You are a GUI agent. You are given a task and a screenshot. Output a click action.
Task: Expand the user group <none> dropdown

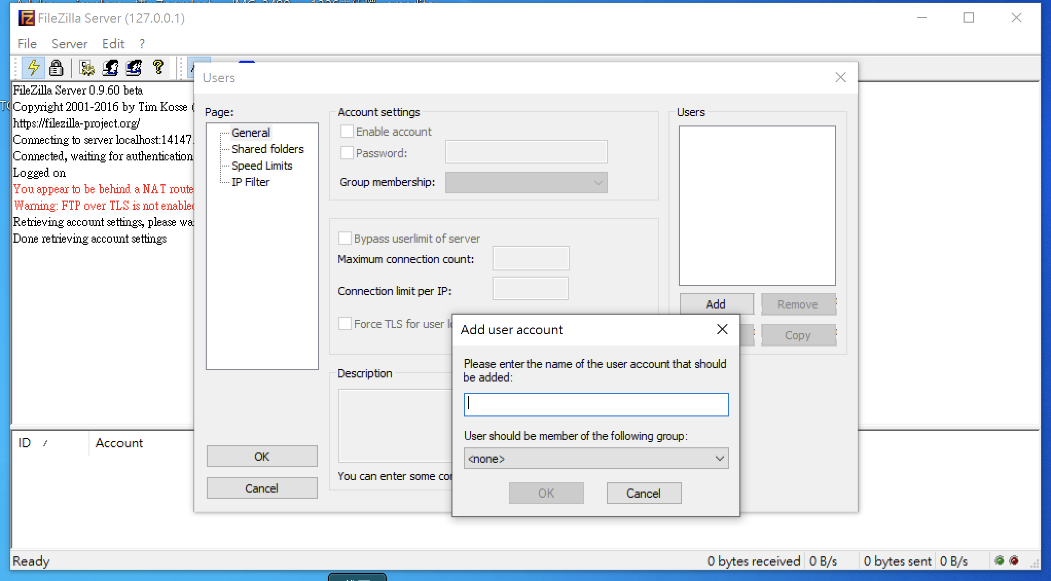pos(596,458)
